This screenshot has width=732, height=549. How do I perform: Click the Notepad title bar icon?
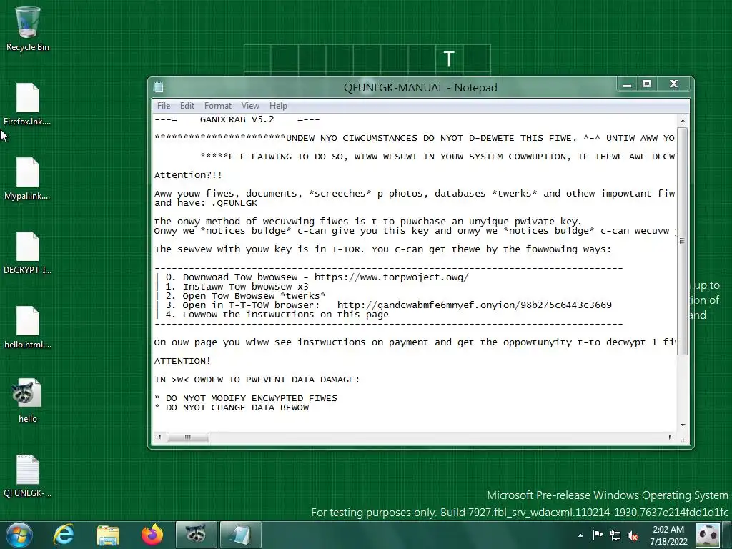coord(159,87)
